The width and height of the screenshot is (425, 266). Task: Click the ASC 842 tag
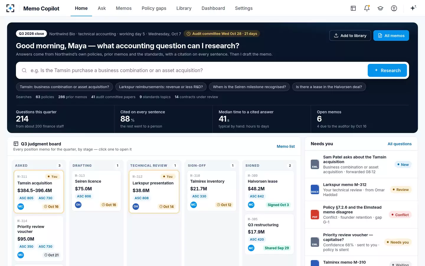coord(257,196)
